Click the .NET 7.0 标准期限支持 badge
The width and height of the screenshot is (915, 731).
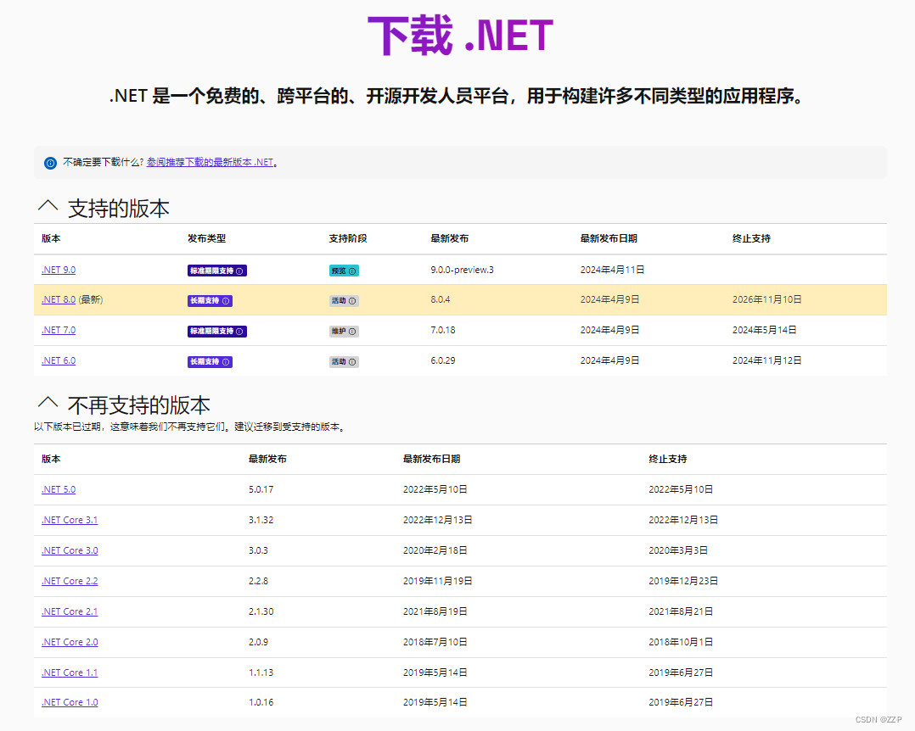(217, 331)
